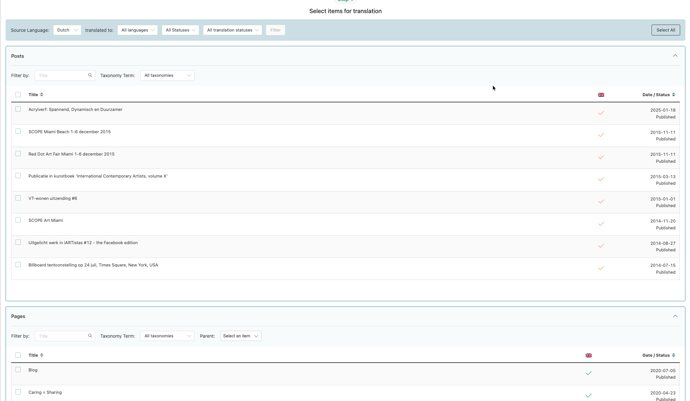Sort Posts by Date / Status column
Image resolution: width=690 pixels, height=401 pixels.
pos(673,95)
